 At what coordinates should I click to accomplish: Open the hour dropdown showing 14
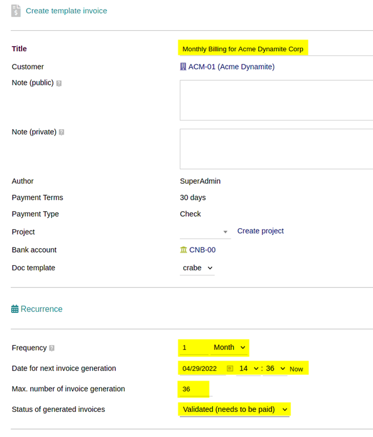248,369
